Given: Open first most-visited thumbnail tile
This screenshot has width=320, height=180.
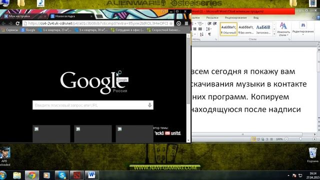Looking at the screenshot, I should click(x=51, y=133).
